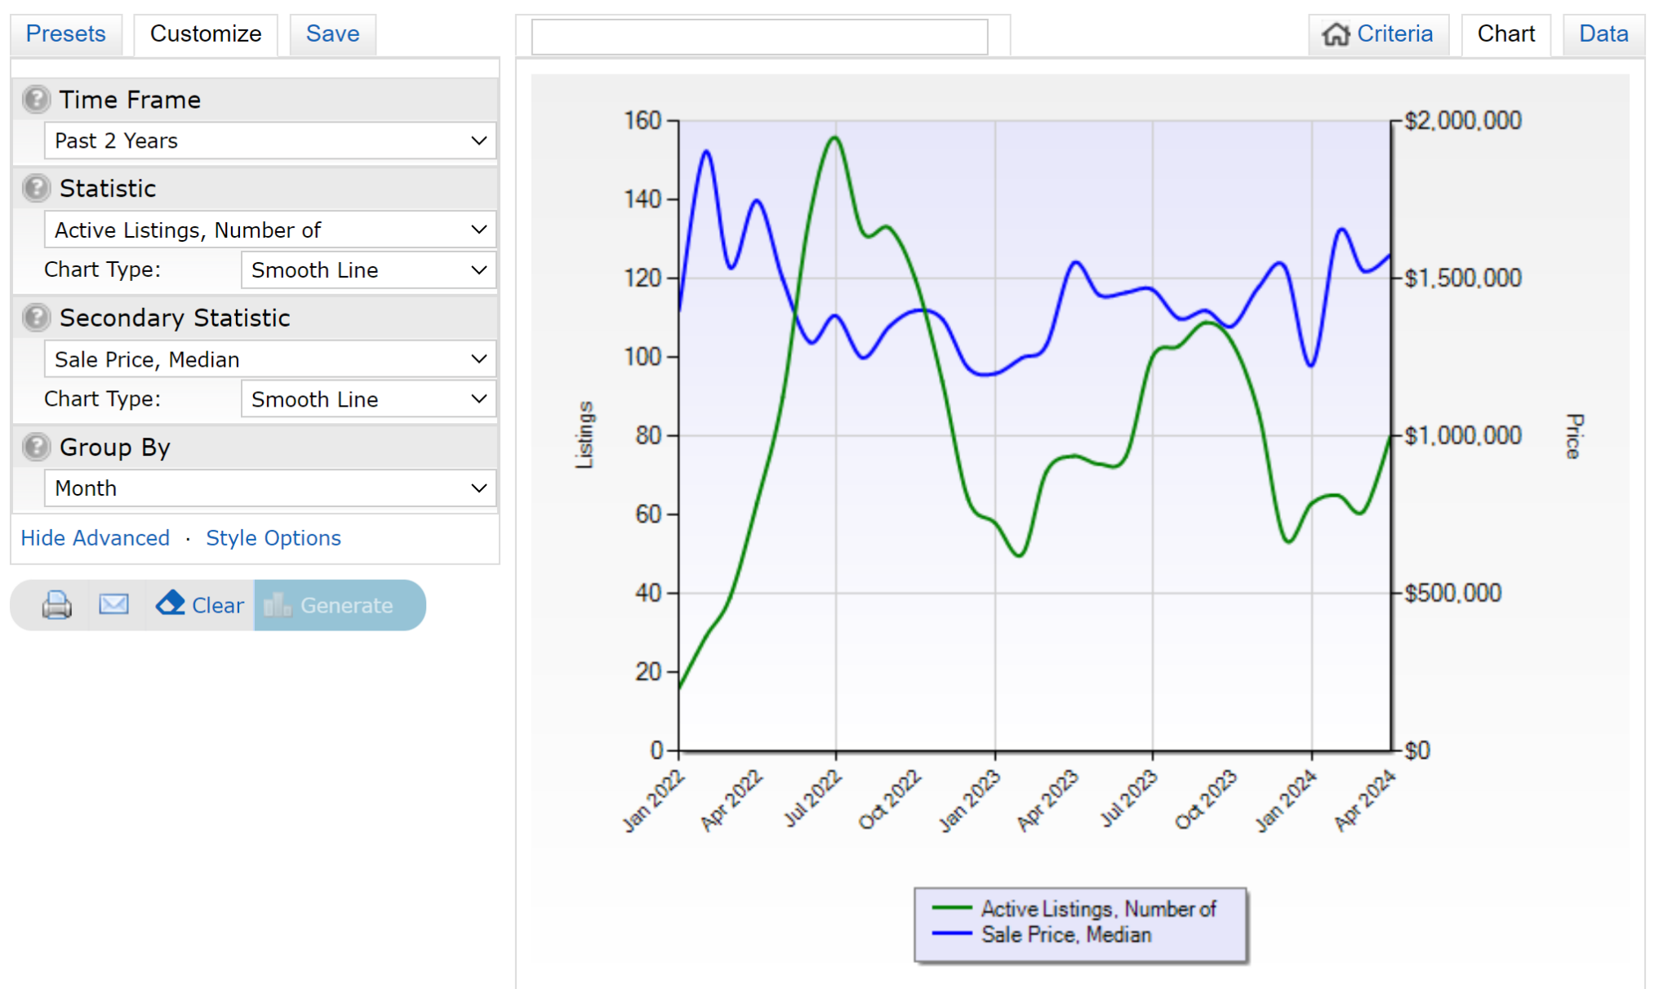Click the home icon next to Criteria
Screen dimensions: 1672x989
click(1336, 34)
